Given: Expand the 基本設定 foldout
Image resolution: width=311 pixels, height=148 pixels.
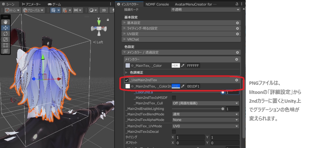Looking at the screenshot, I should click(x=125, y=22).
